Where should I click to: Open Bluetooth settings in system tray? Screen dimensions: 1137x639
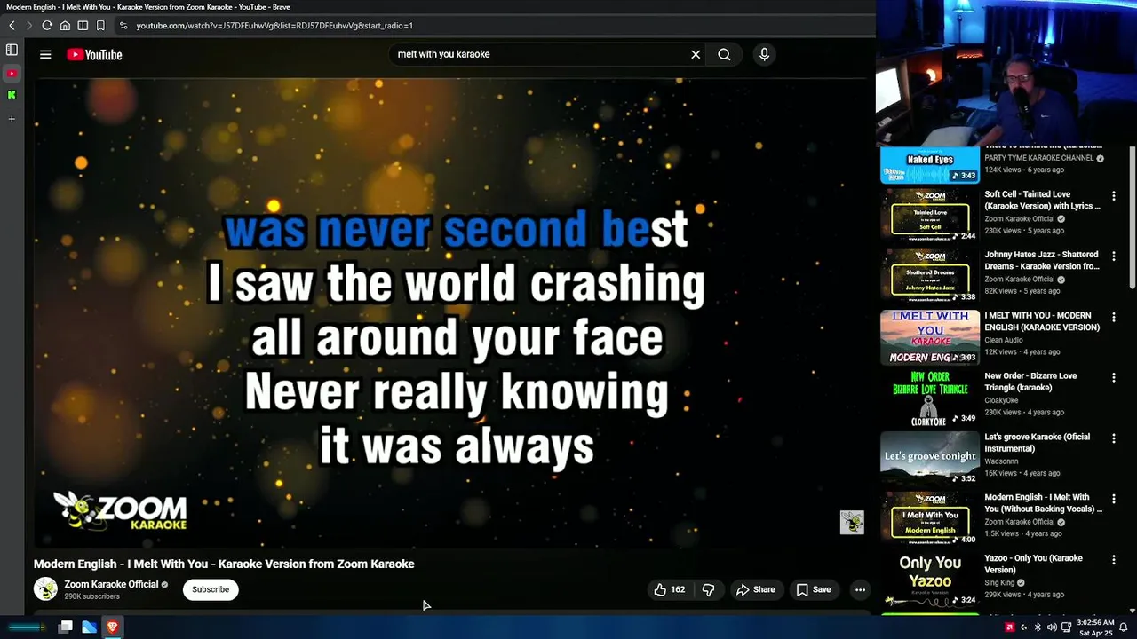[x=1038, y=627]
